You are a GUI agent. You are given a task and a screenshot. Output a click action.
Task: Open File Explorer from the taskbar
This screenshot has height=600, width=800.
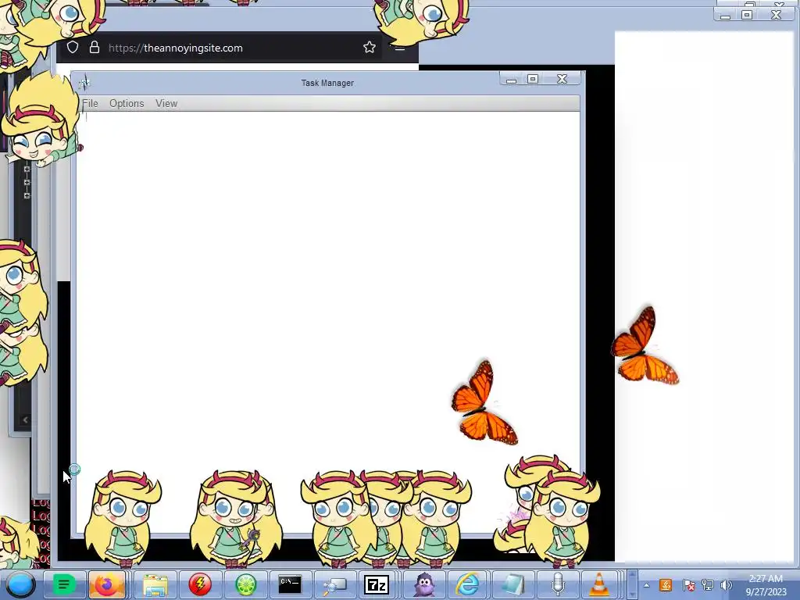(155, 584)
